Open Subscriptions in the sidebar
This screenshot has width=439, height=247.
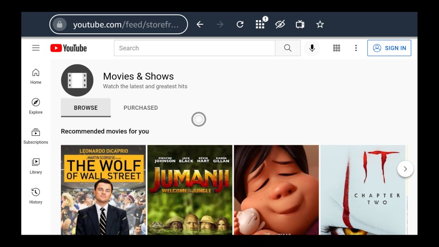(36, 136)
